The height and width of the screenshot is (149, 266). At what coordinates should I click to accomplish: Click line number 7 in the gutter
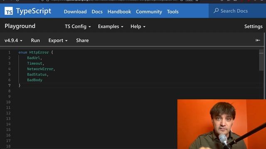point(9,86)
